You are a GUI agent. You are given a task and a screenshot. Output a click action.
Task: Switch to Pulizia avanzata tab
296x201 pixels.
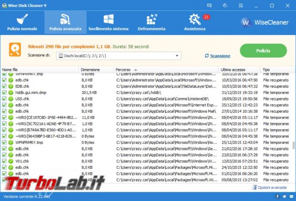[x=65, y=22]
